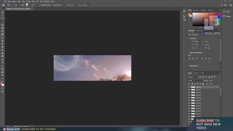Flip layer vertically in Properties
Screen dimensions: 233x131
pos(209,48)
